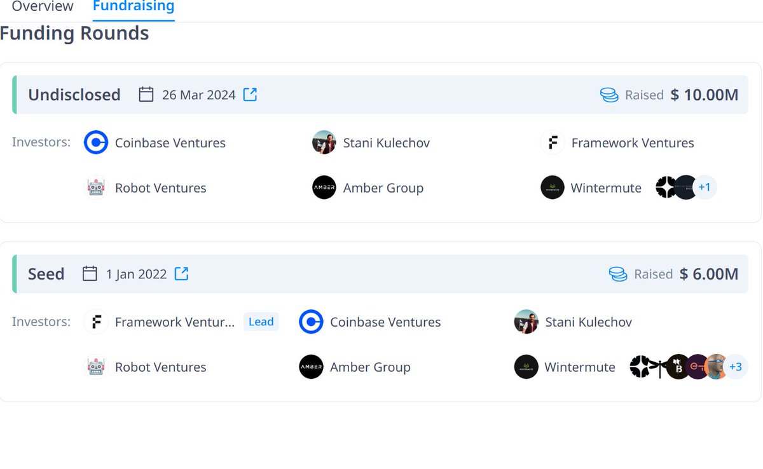
Task: Click calendar icon beside 1 Jan 2022
Action: point(90,274)
